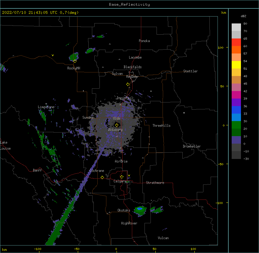This screenshot has height=253, width=259.
Task: Select the orange 57-60 dBZ legend swatch
Action: pyautogui.click(x=236, y=50)
